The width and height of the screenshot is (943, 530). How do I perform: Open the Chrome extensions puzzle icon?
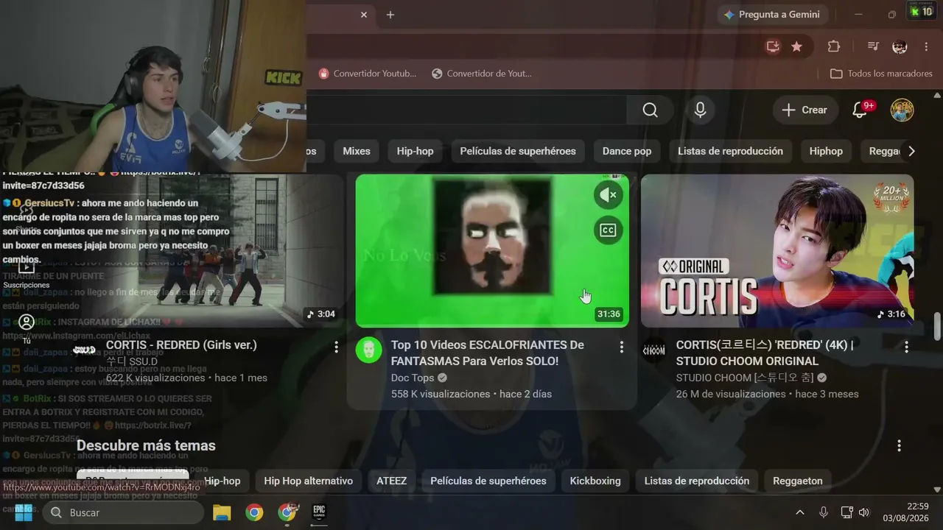click(833, 46)
